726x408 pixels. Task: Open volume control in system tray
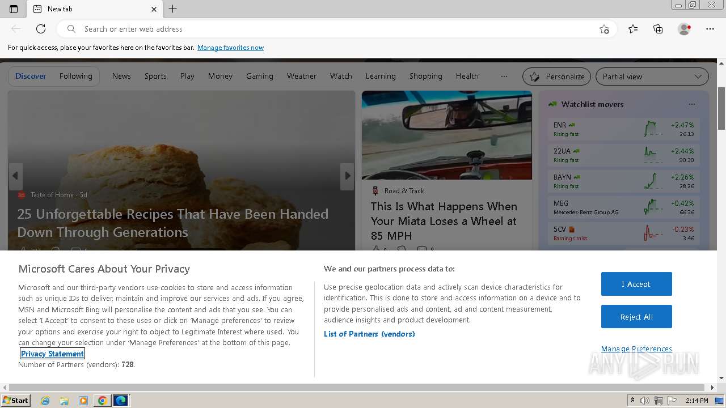point(645,401)
